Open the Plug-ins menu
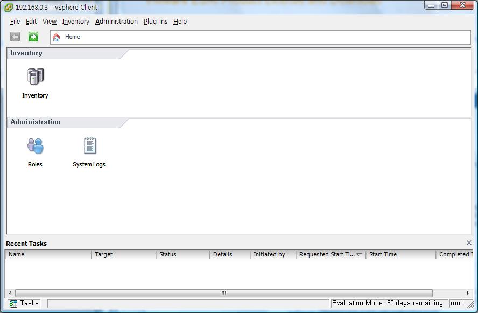The width and height of the screenshot is (478, 313). click(x=156, y=22)
